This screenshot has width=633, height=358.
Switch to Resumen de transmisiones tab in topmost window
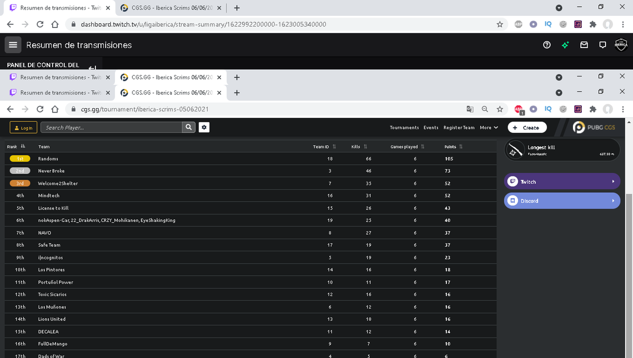(x=60, y=8)
